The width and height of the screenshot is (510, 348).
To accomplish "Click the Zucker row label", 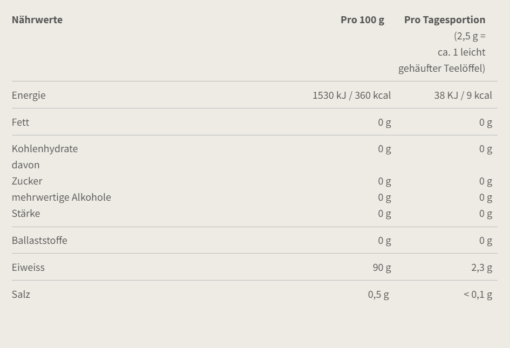I will 27,181.
